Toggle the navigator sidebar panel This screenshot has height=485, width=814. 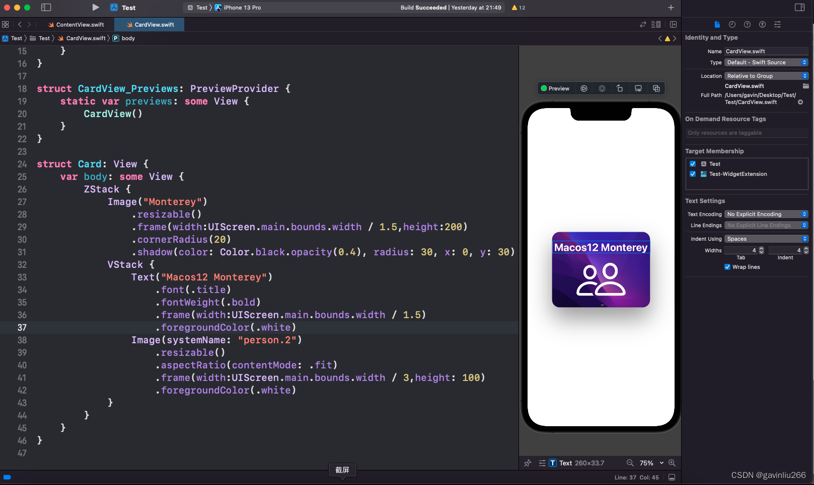[46, 8]
